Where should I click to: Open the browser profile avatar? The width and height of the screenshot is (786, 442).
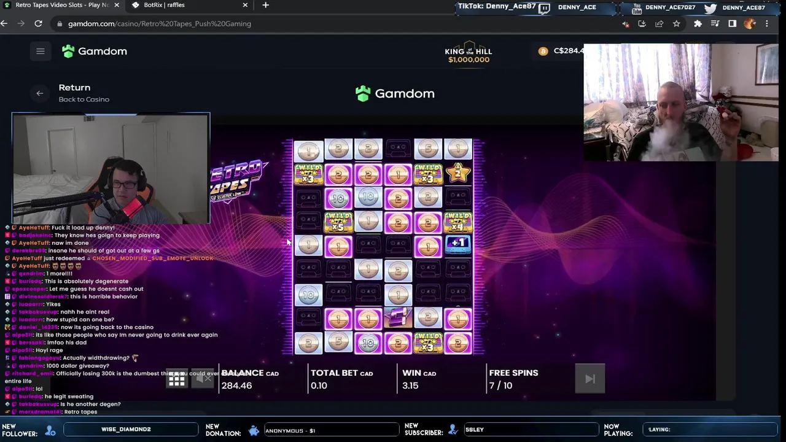(x=749, y=23)
